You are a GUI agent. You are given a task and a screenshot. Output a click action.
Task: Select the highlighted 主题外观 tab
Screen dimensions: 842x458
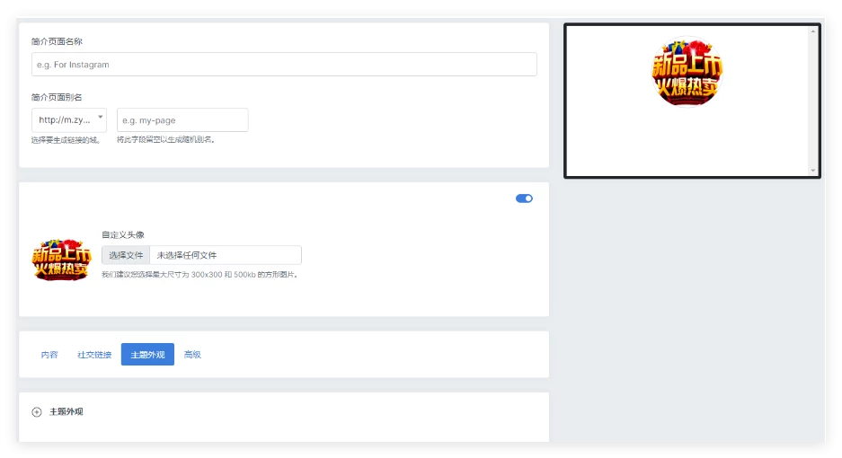(x=147, y=355)
